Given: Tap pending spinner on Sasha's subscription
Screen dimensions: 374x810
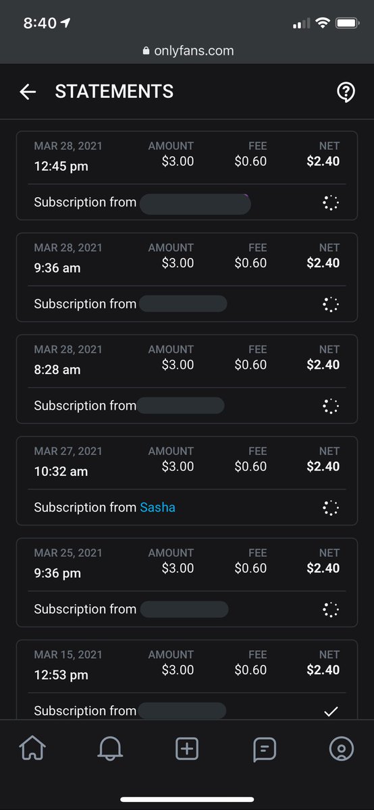Looking at the screenshot, I should click(331, 508).
